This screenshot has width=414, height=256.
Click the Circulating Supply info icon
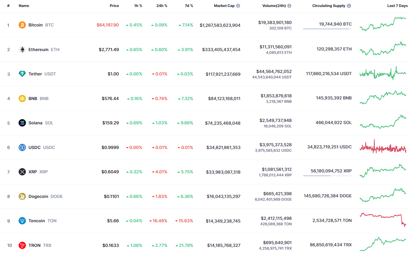349,6
